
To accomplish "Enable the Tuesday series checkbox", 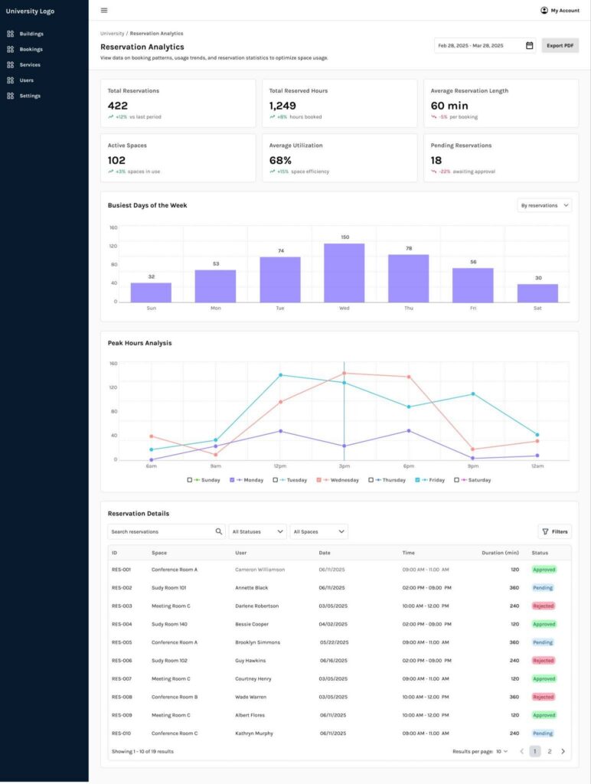I will [x=275, y=480].
